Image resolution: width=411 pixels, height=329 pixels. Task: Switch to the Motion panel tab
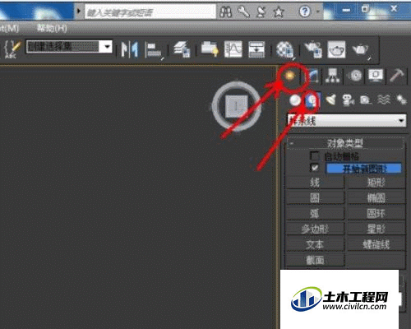pos(356,76)
